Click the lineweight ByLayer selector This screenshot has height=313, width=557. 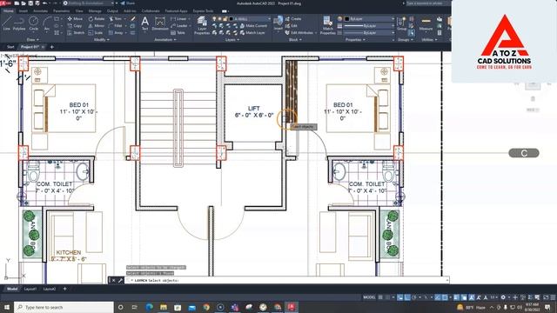coord(369,26)
